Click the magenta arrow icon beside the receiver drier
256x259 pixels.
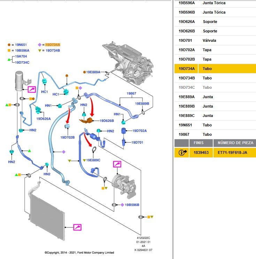(x=32, y=89)
